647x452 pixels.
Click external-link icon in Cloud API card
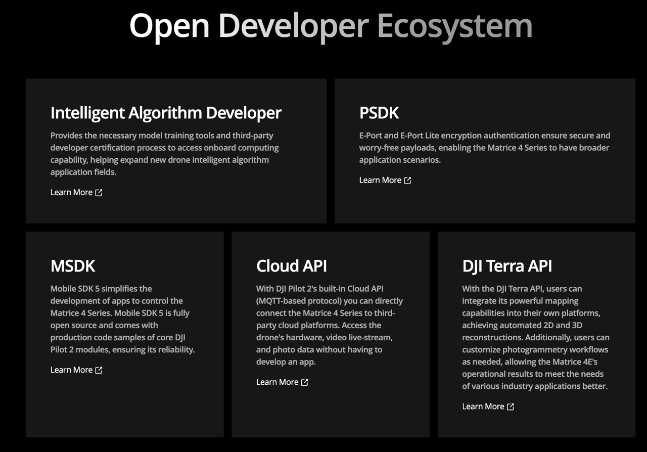click(x=305, y=382)
